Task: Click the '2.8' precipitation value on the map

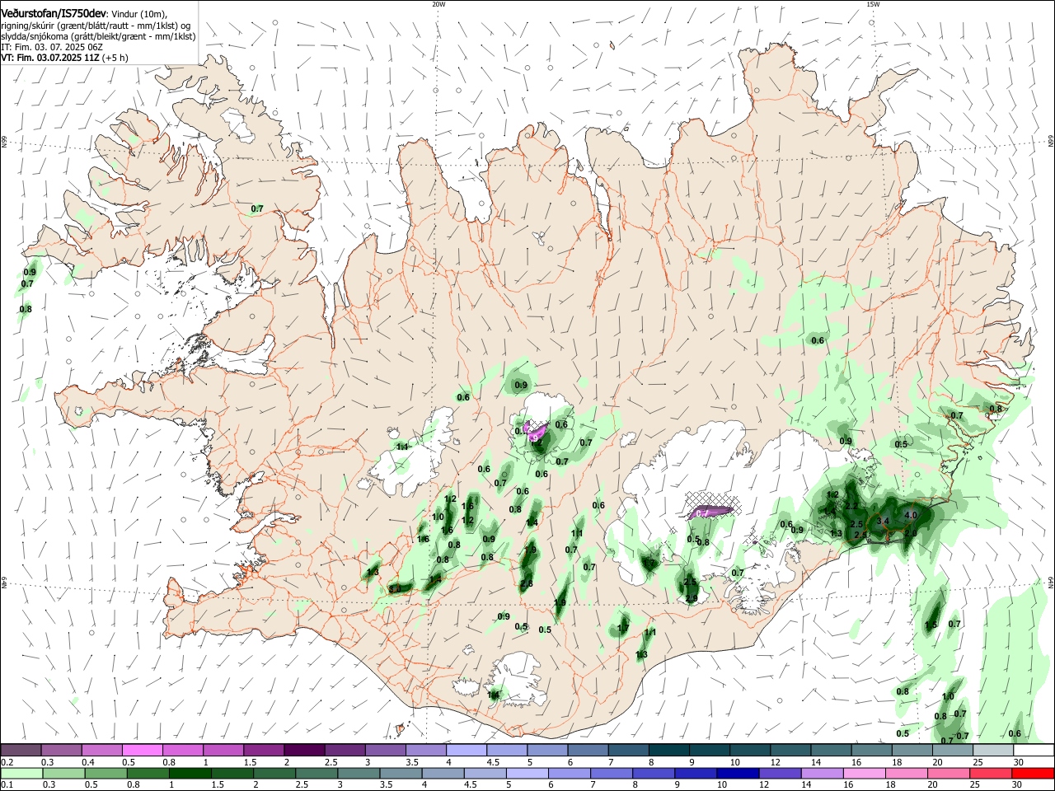Action: pyautogui.click(x=527, y=583)
